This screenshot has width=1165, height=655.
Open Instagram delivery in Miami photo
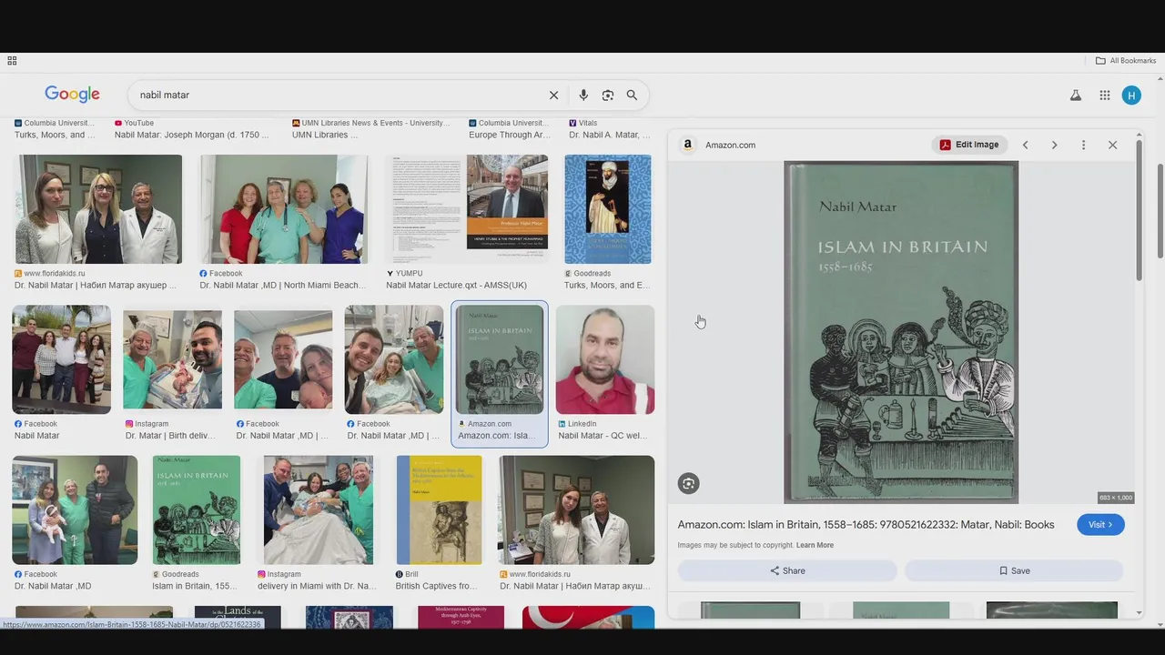pyautogui.click(x=319, y=509)
